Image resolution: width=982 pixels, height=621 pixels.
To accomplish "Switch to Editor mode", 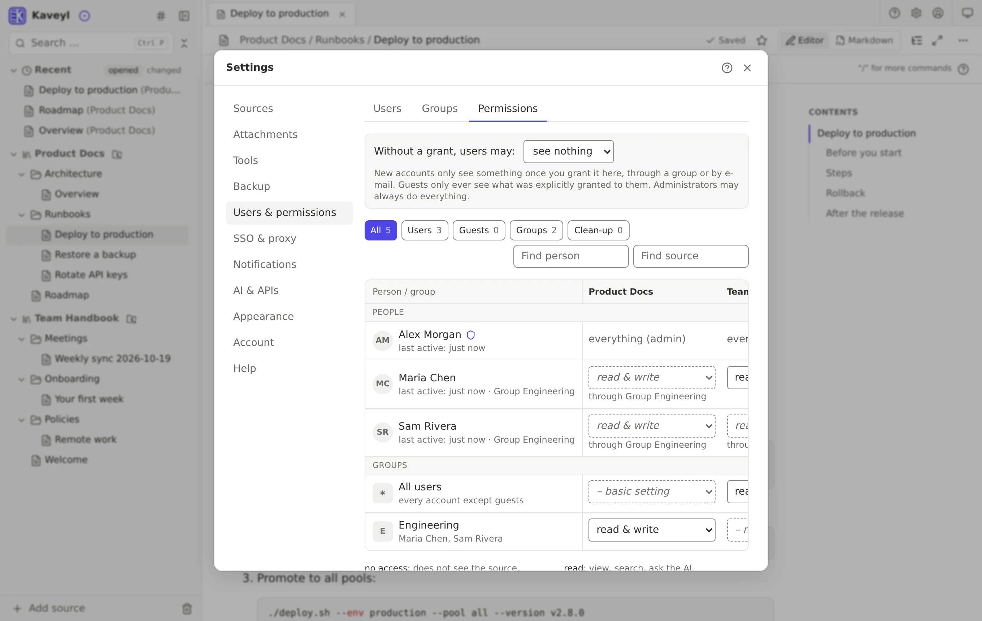I will click(805, 40).
